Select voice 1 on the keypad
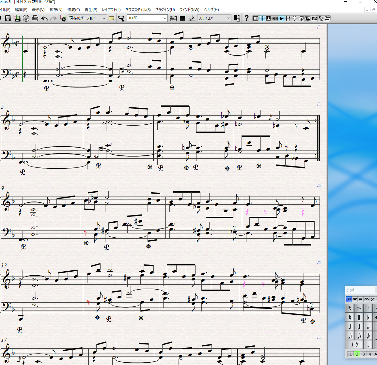Viewport: 377px width, 365px height. [351, 354]
